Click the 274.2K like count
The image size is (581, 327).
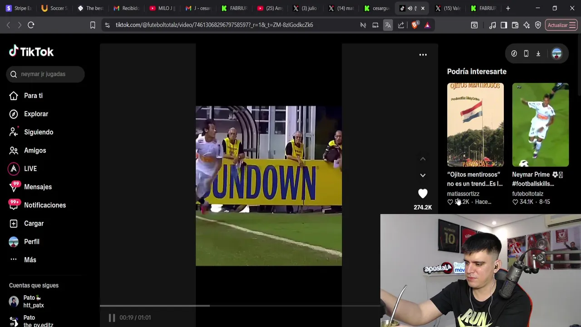point(423,208)
